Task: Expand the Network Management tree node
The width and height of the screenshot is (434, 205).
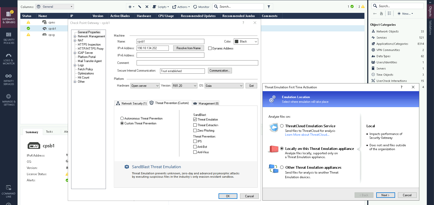Action: click(x=75, y=36)
